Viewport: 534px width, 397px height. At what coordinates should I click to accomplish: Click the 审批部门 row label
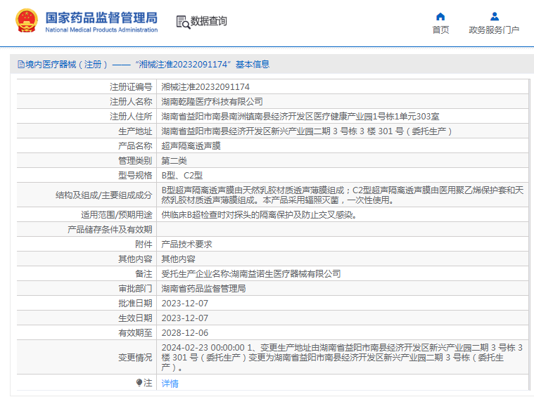[x=135, y=289]
